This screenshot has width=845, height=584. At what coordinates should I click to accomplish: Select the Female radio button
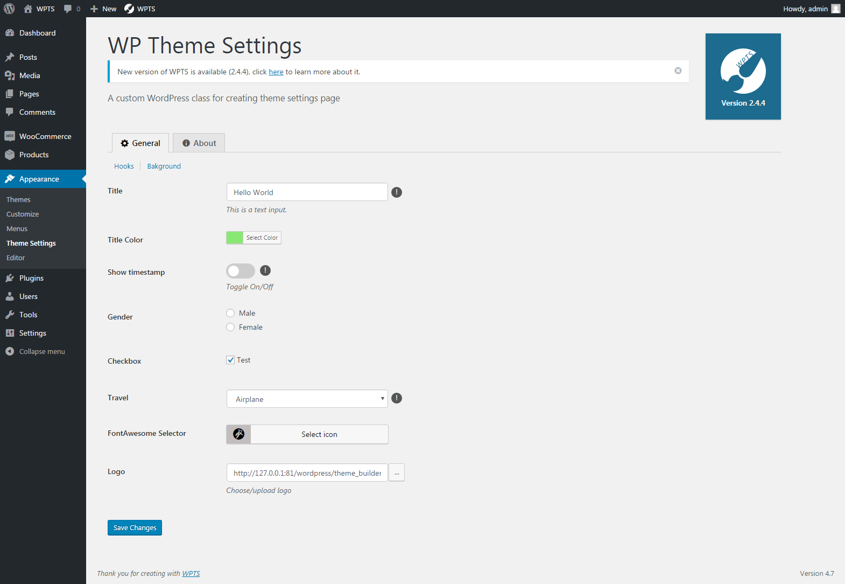pyautogui.click(x=230, y=327)
